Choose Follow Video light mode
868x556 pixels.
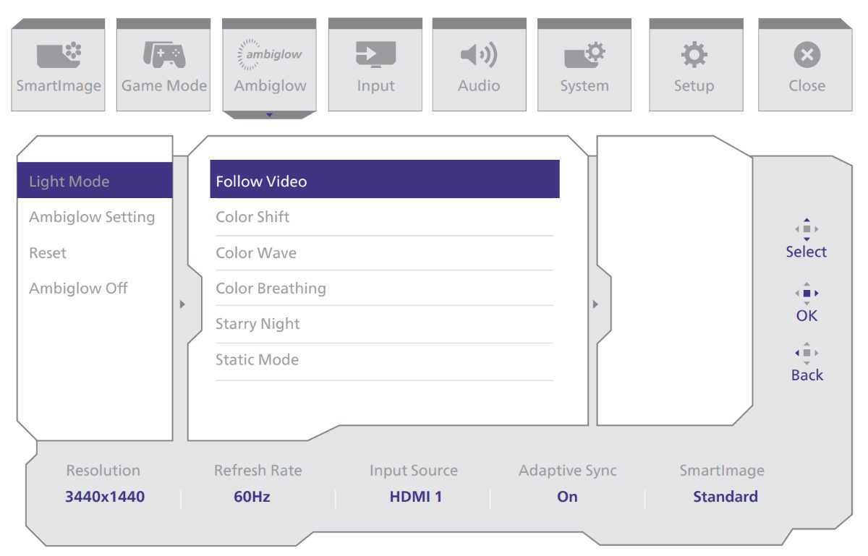point(385,179)
